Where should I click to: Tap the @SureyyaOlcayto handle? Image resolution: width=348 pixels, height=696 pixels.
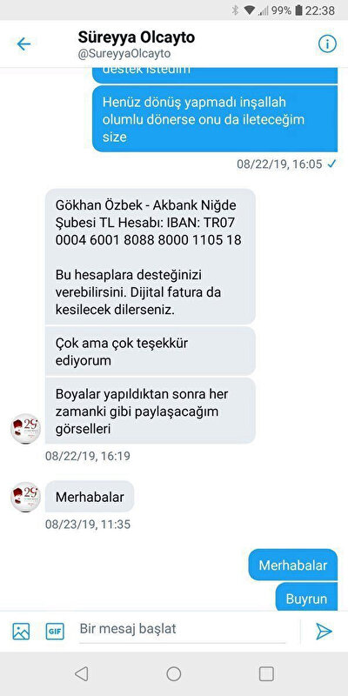124,54
